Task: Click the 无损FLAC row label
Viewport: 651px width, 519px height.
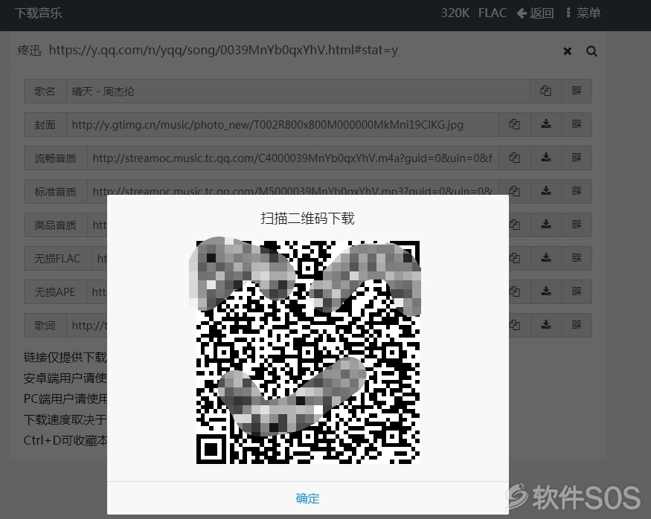Action: tap(58, 258)
